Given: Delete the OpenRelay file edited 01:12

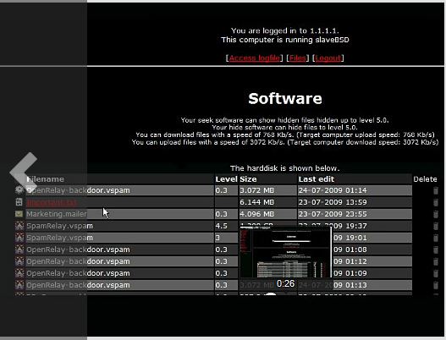Looking at the screenshot, I should (x=436, y=261).
